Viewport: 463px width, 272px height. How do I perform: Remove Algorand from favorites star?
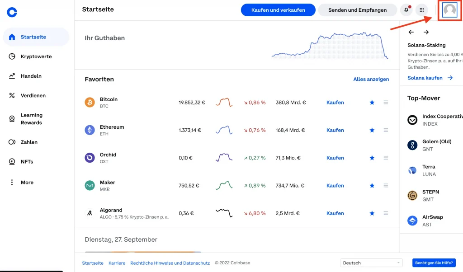[372, 213]
